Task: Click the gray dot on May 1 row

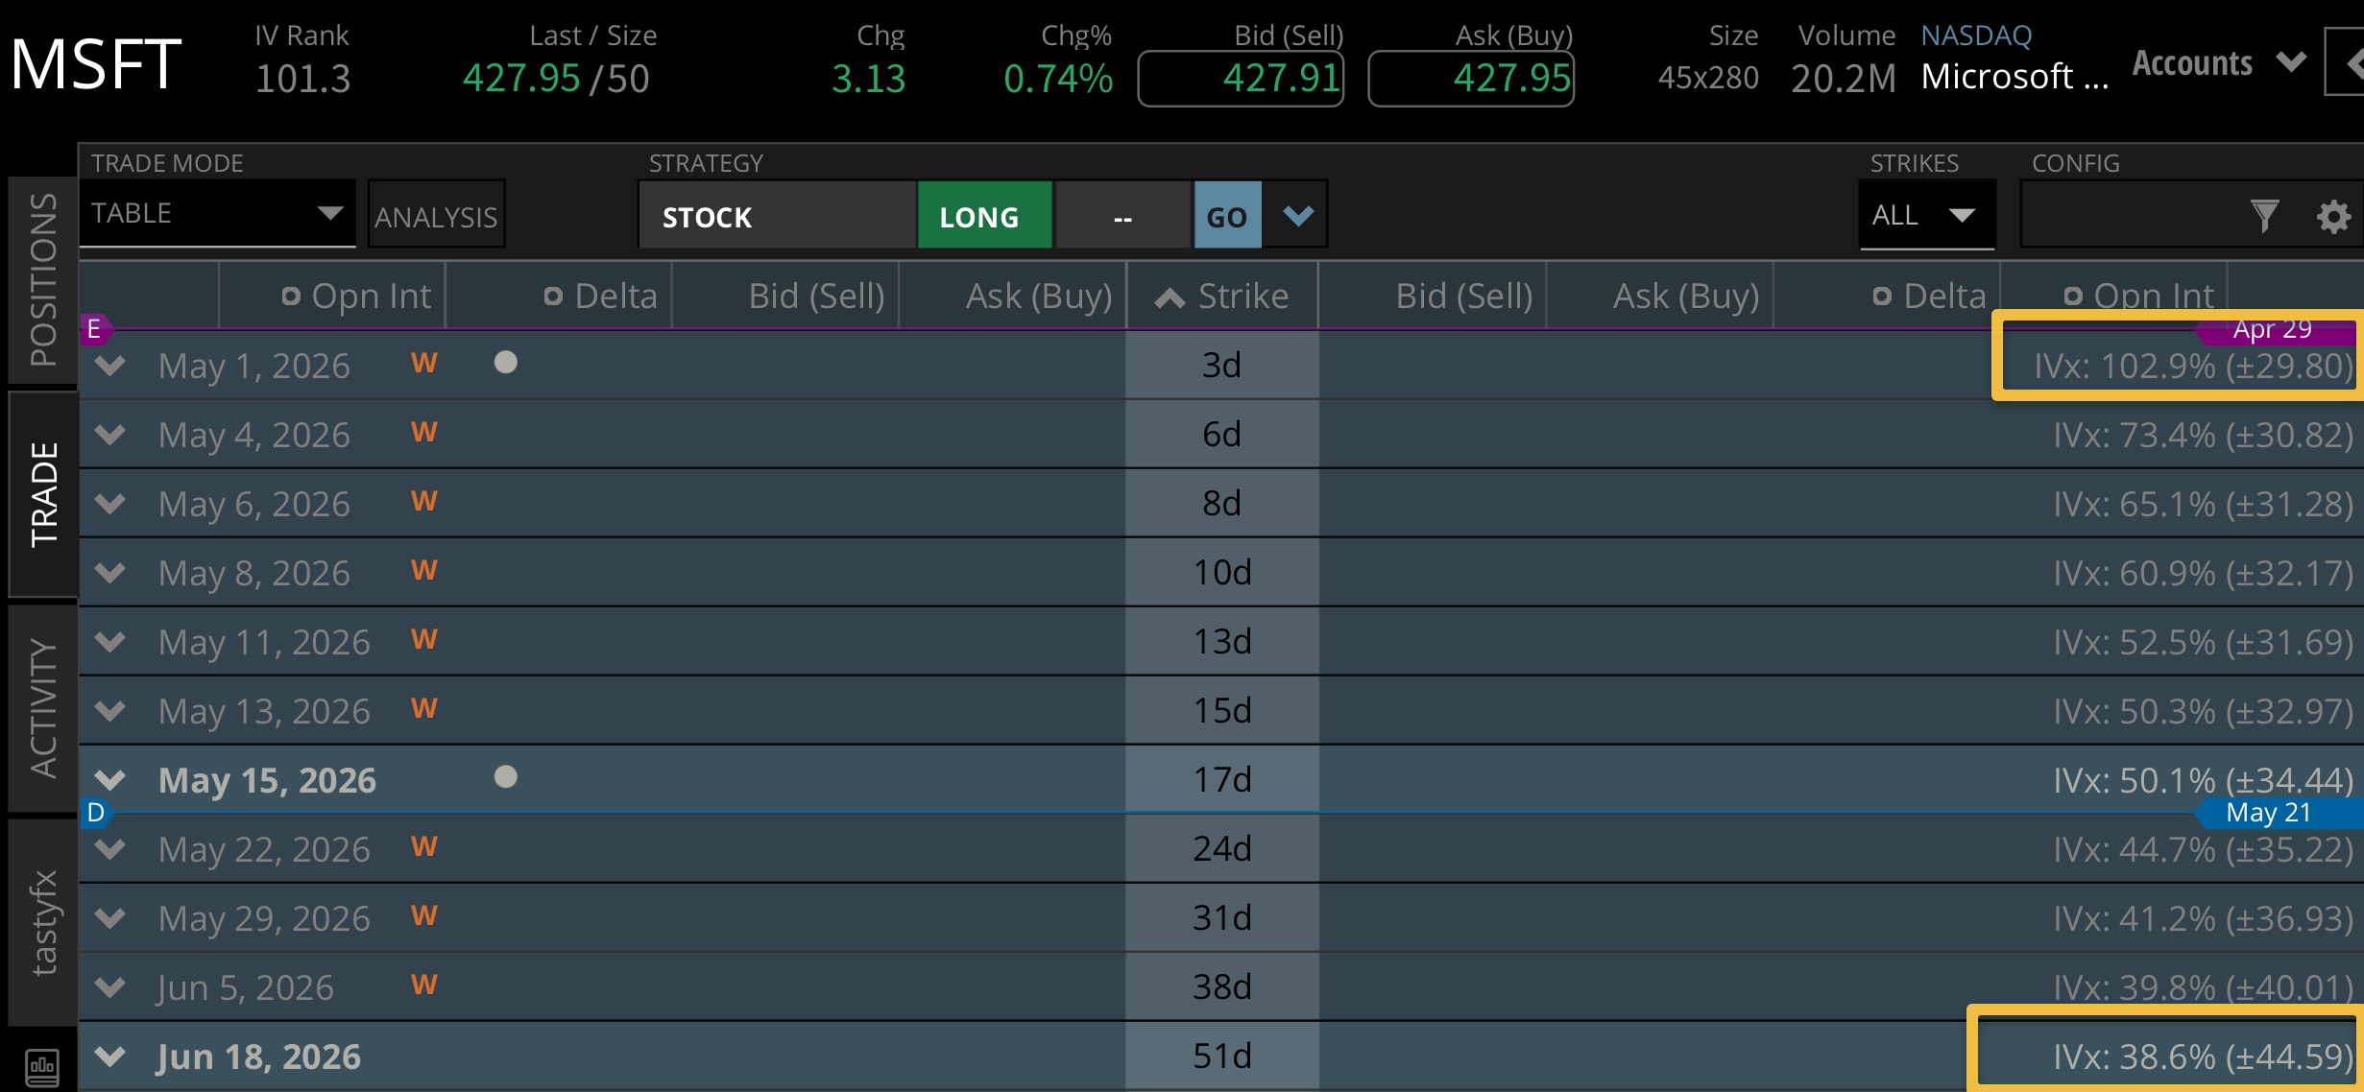Action: tap(505, 362)
